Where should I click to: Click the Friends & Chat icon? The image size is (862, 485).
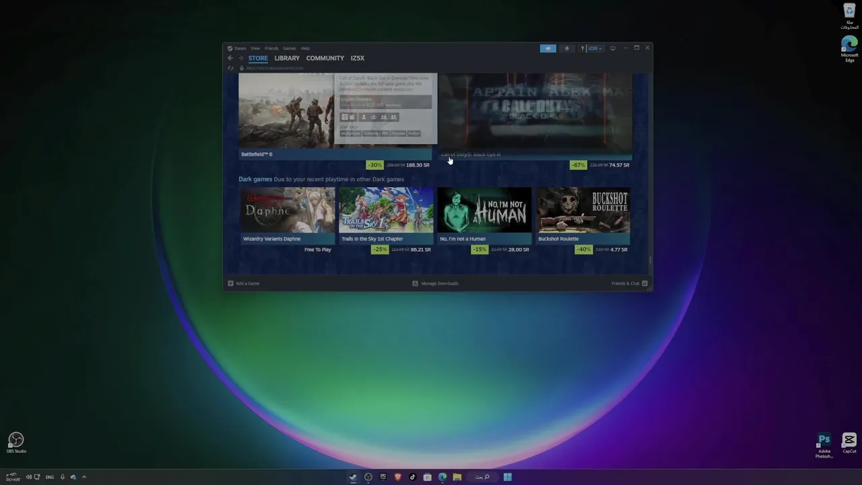pyautogui.click(x=644, y=284)
